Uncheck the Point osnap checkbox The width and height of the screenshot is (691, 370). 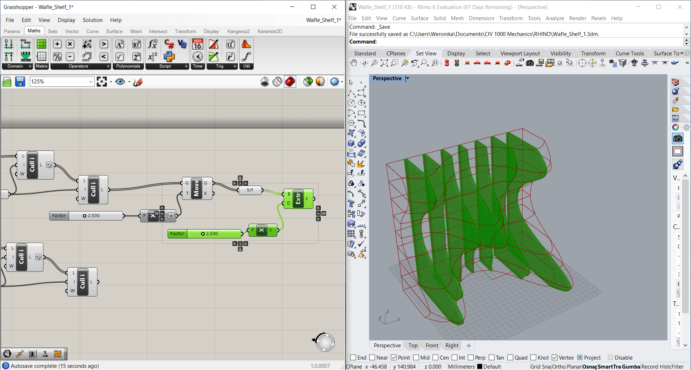(x=394, y=357)
